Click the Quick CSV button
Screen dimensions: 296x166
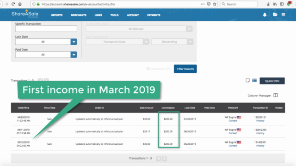point(272,81)
